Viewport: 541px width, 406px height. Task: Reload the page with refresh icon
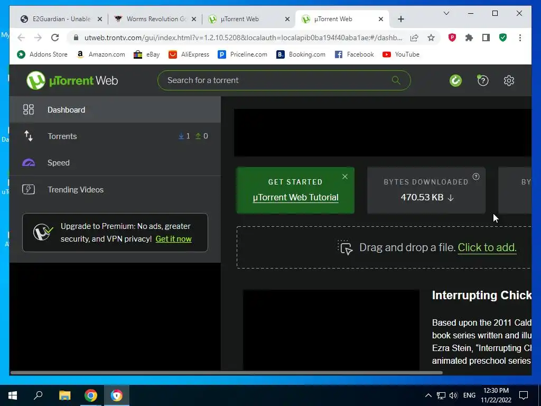[55, 38]
